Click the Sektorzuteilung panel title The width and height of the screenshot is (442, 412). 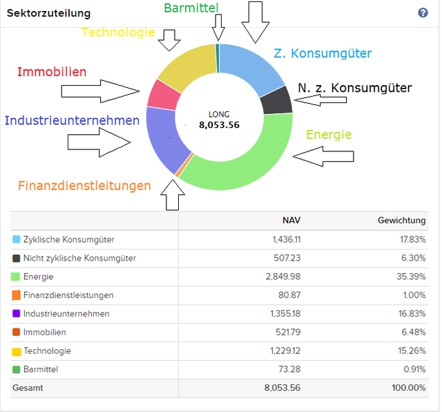48,13
